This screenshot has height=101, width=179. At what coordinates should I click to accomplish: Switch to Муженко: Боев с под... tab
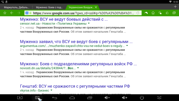click(49, 7)
